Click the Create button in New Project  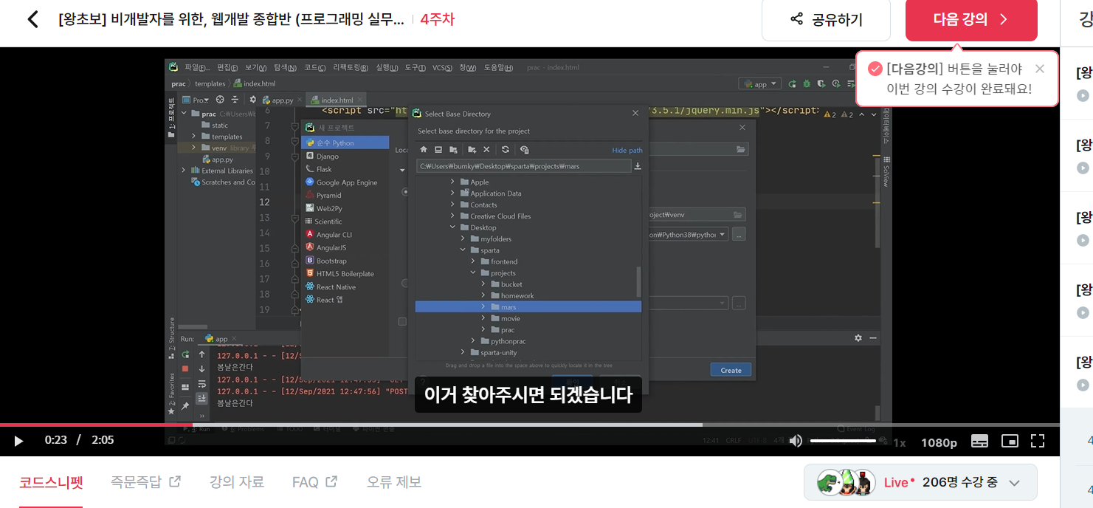[x=731, y=370]
